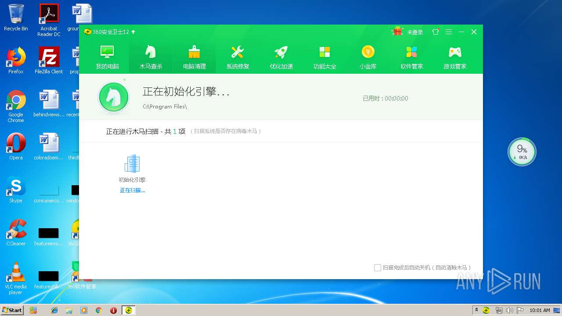
Task: Open the skin (shirt) icon
Action: [x=436, y=32]
